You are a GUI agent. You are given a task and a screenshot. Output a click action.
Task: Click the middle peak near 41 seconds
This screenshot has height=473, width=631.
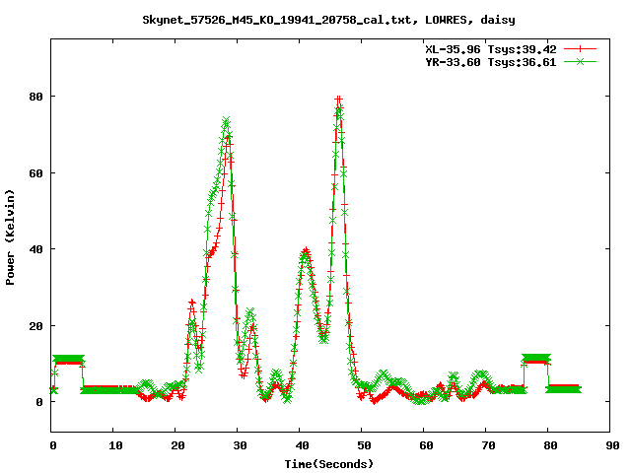point(307,251)
